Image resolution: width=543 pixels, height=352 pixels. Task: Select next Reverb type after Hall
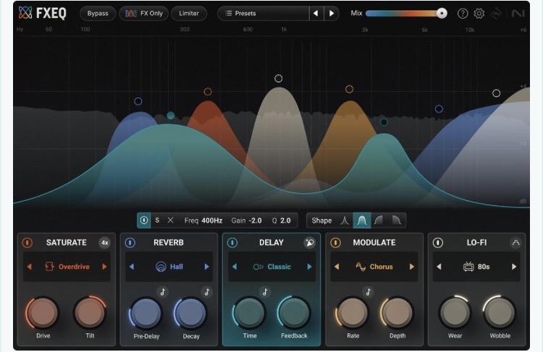tap(207, 267)
